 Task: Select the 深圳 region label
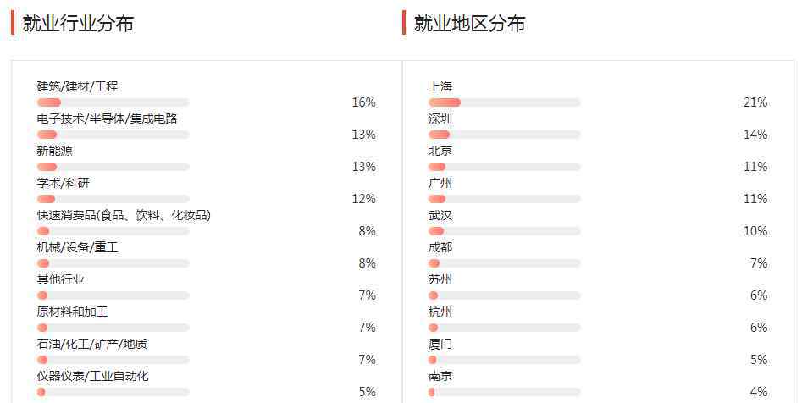tap(440, 119)
